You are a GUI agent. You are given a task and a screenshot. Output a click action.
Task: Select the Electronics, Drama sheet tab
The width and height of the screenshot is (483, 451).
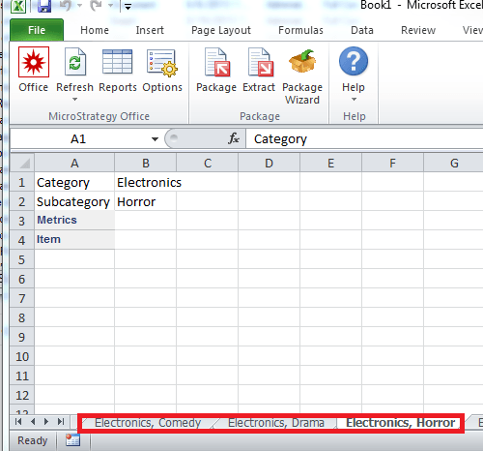[276, 423]
